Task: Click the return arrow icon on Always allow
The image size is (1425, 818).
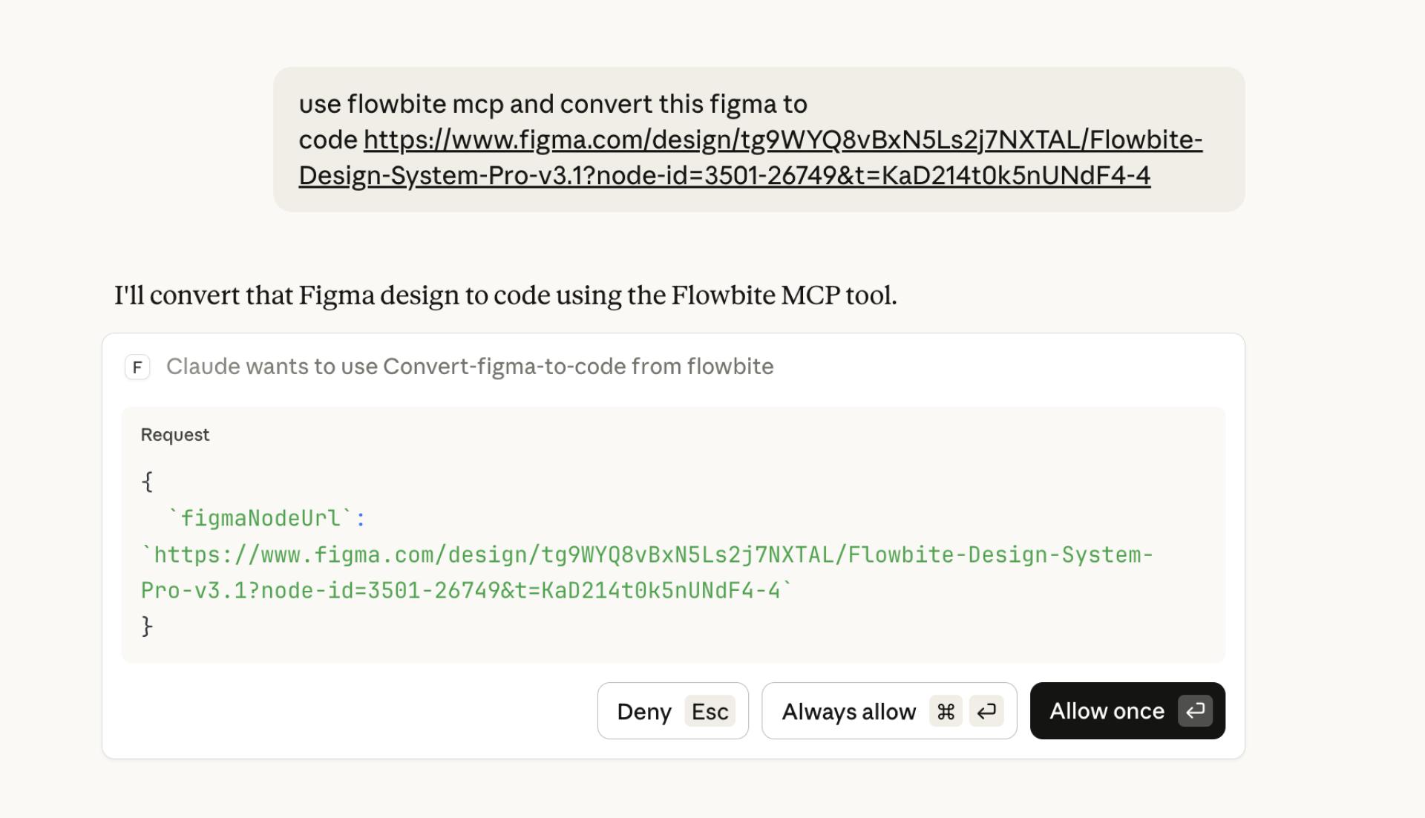Action: pos(987,711)
